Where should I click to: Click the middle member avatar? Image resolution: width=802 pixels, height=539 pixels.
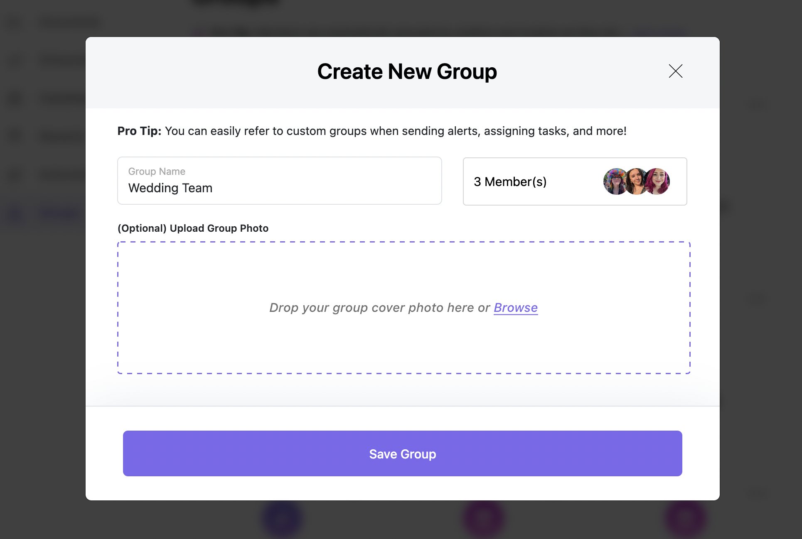pos(636,181)
